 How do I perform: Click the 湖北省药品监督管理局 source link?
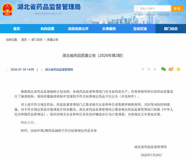click(x=59, y=70)
